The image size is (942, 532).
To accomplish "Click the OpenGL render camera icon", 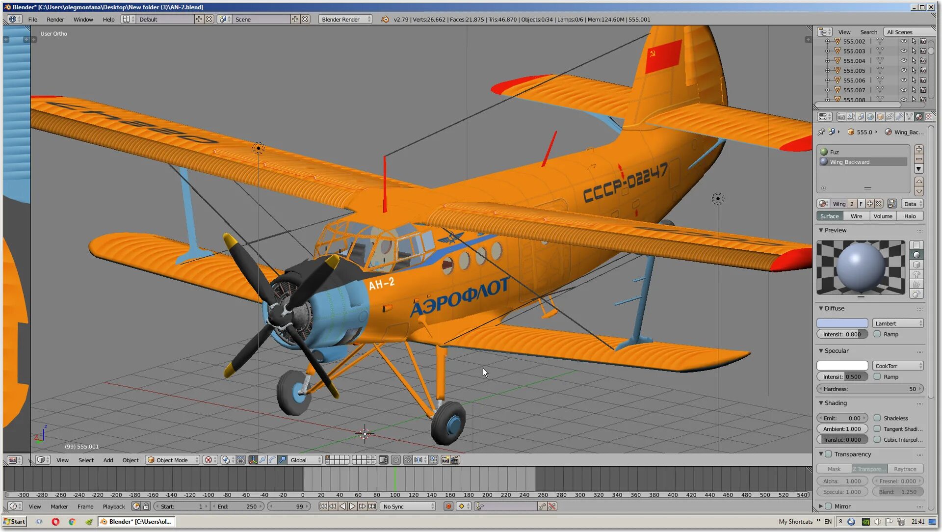I will pos(445,460).
